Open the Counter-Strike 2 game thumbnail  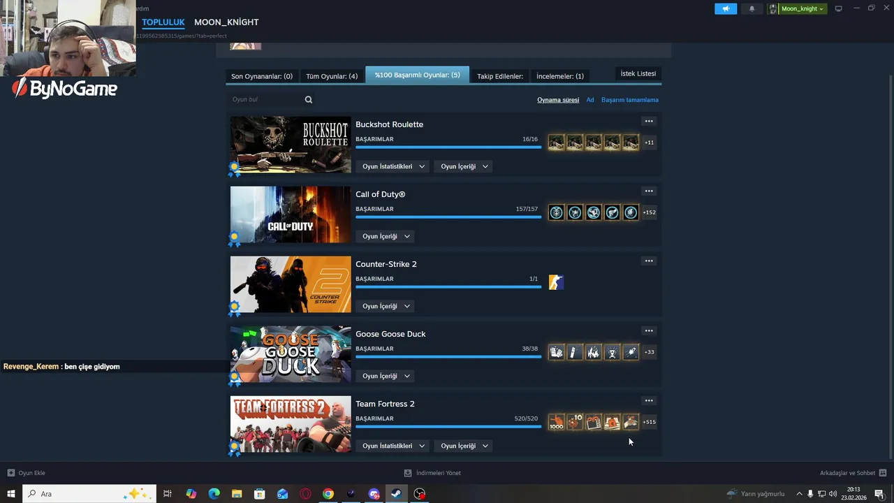291,284
